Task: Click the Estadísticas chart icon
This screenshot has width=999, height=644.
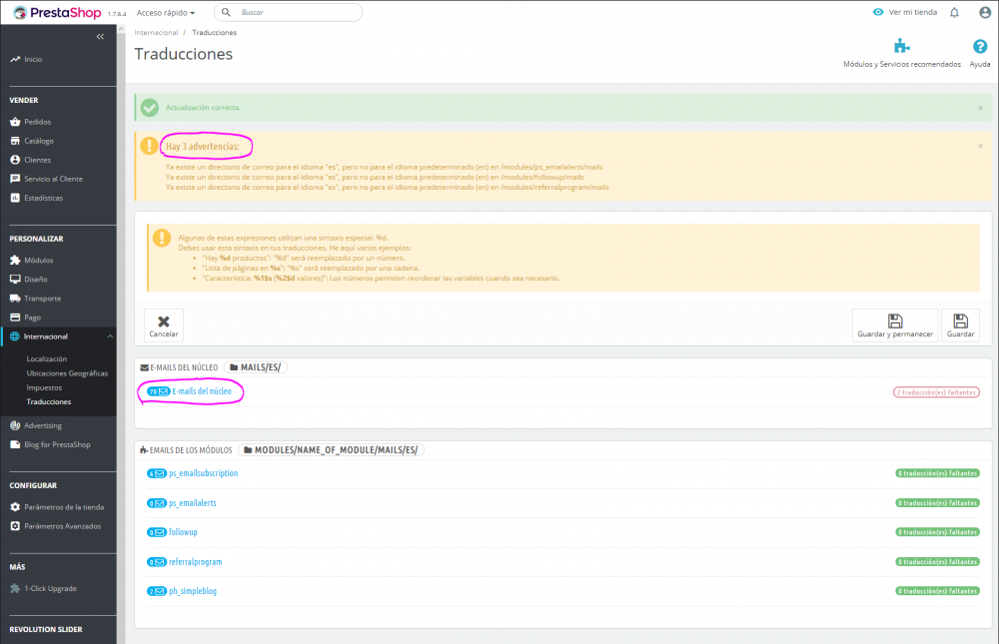Action: pos(15,198)
